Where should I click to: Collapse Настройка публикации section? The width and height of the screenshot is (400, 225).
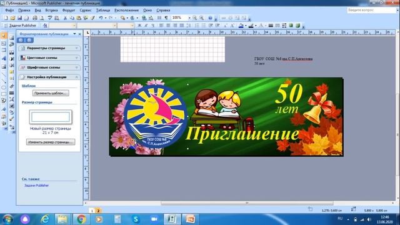point(49,77)
